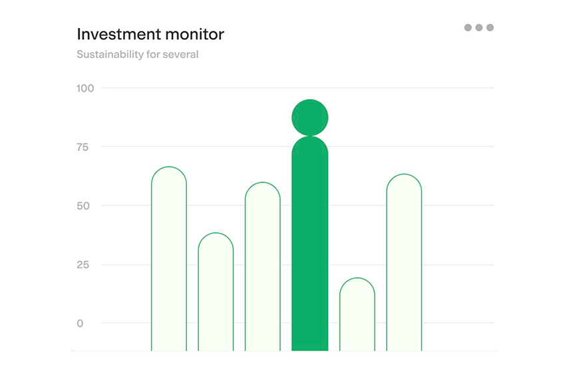
Task: Click the green circle atop highlighted bar
Action: (x=310, y=117)
